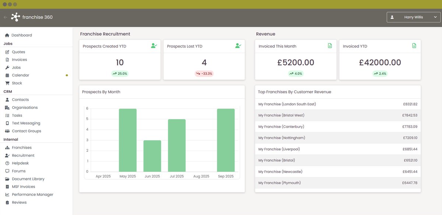Select the My Franchise (Bristol West) row

click(x=337, y=115)
